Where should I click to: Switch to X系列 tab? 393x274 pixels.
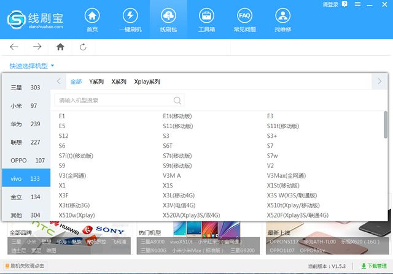(x=119, y=82)
